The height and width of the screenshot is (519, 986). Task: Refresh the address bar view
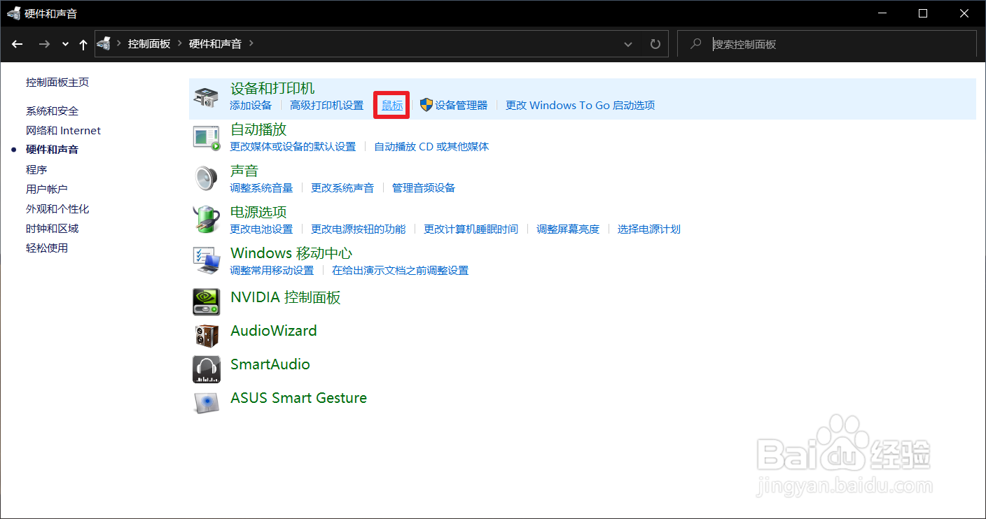pyautogui.click(x=655, y=44)
